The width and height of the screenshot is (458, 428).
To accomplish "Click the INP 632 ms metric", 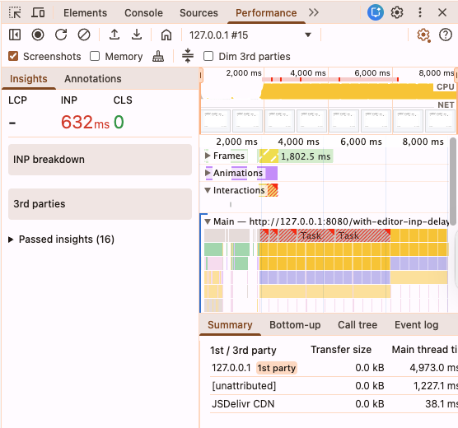I will click(85, 122).
